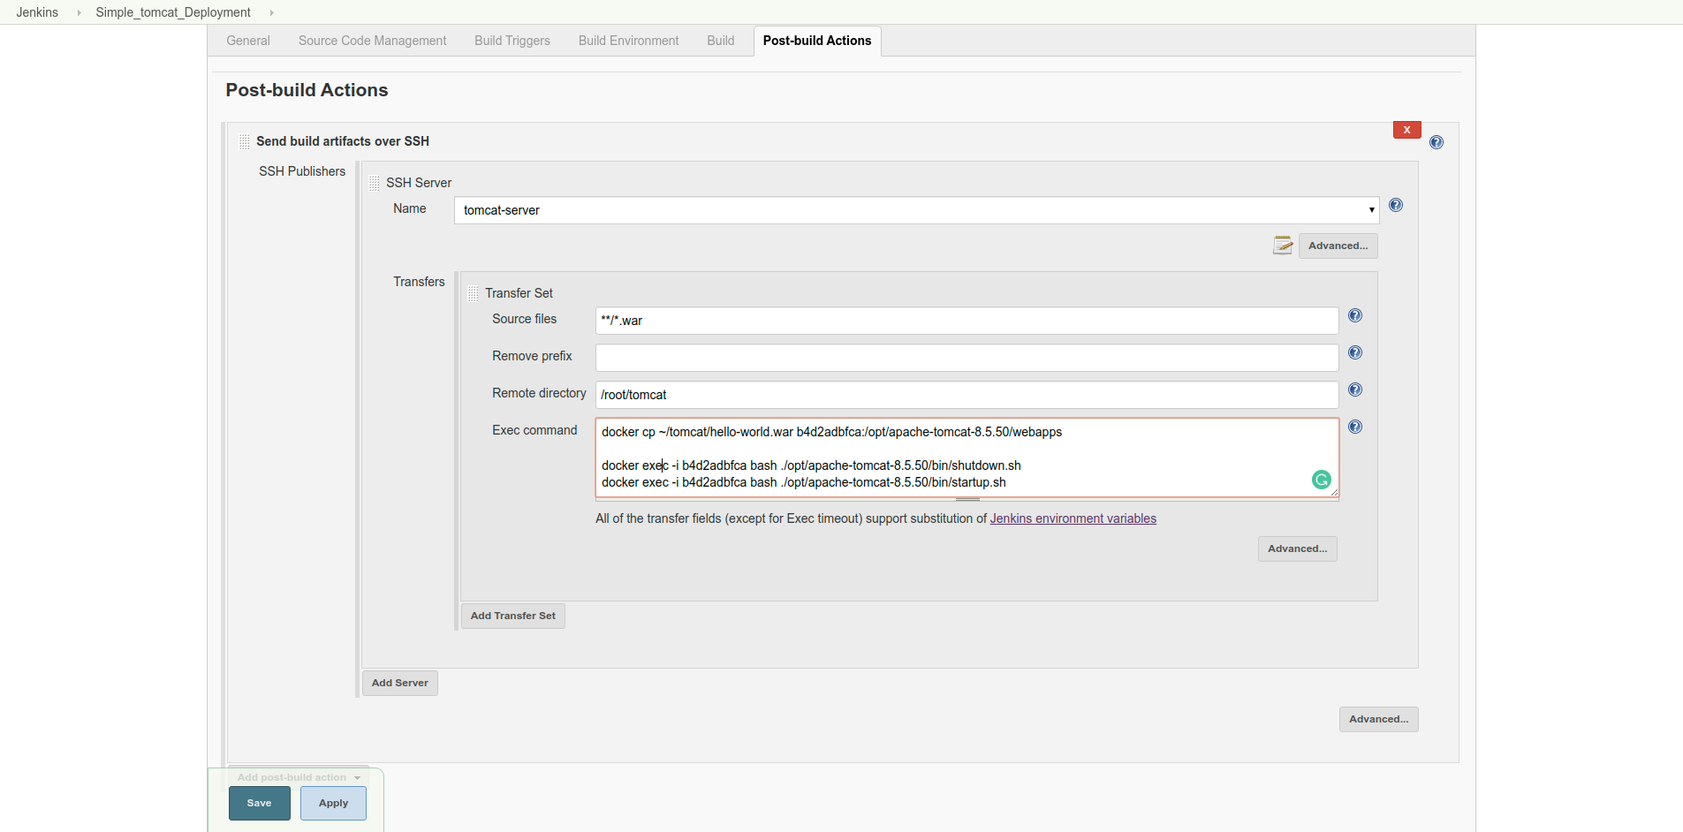Click the notepad icon beside server Advanced button

coord(1282,246)
